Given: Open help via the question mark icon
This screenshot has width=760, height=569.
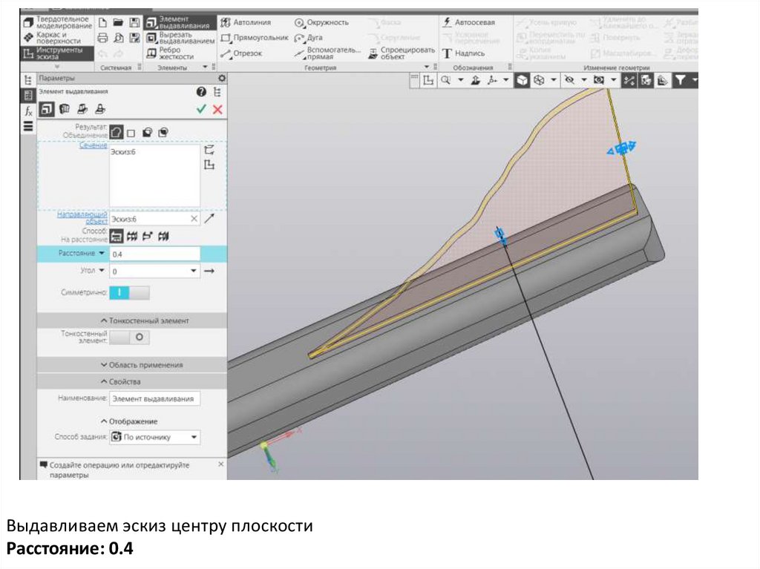Looking at the screenshot, I should click(x=200, y=91).
